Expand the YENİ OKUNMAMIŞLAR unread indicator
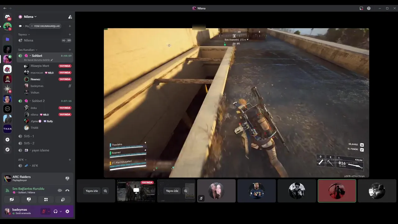This screenshot has width=398, height=224. 45,26
